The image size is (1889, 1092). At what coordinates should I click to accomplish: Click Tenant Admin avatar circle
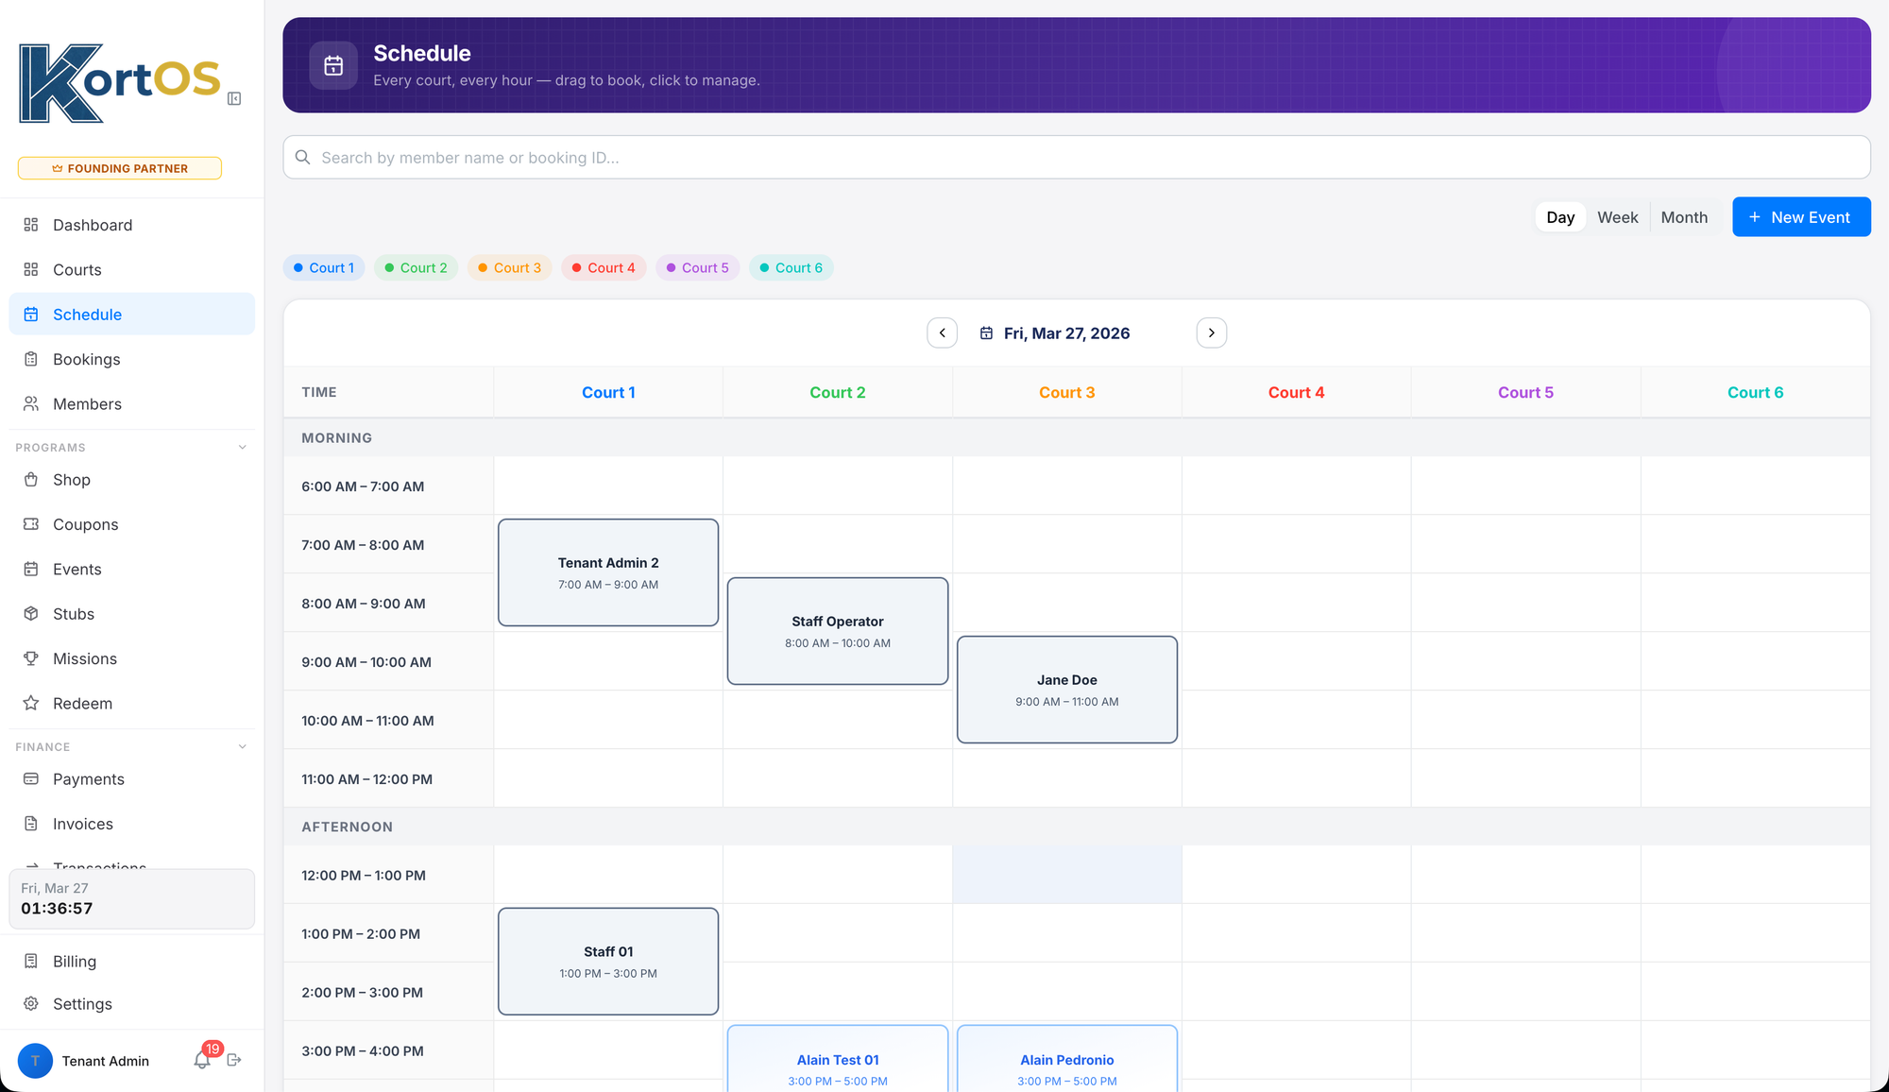[x=35, y=1061]
